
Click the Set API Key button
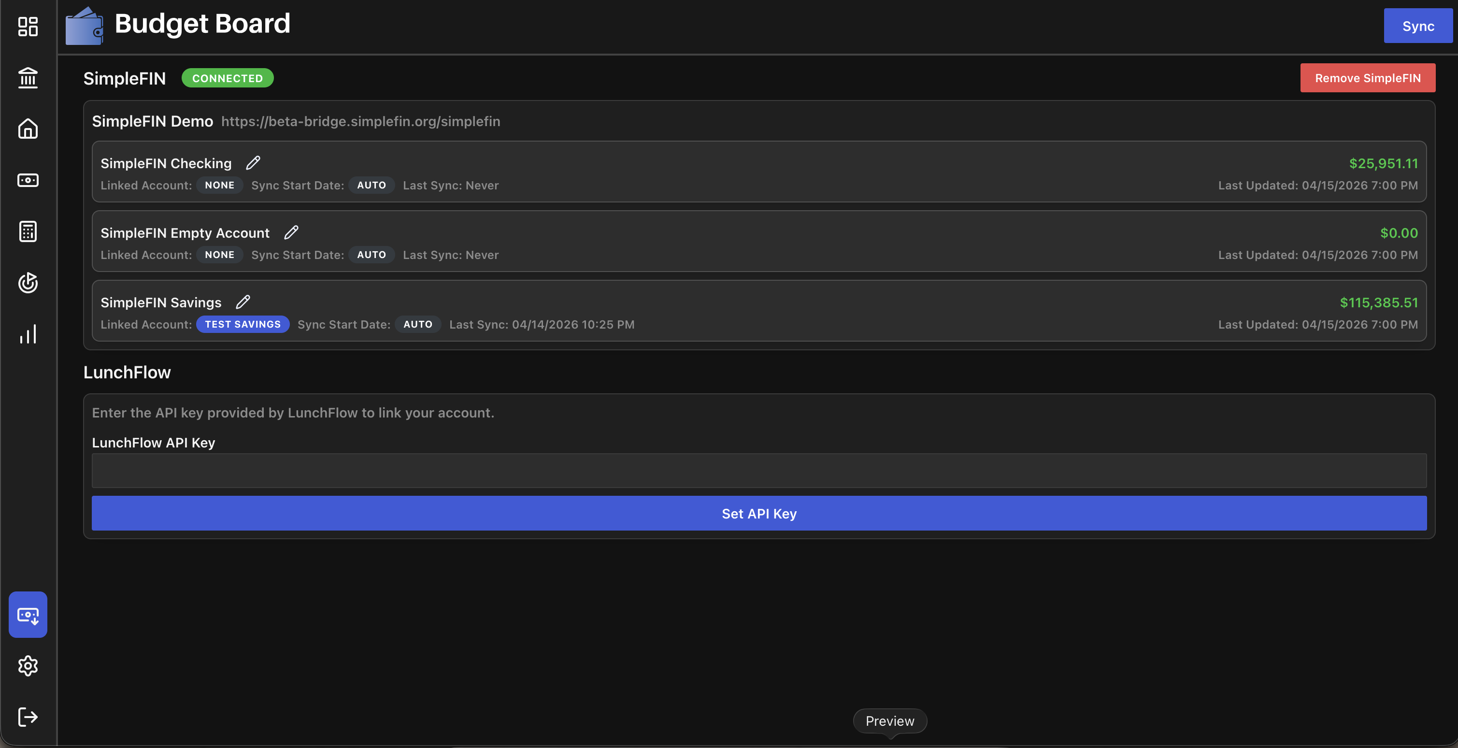759,514
